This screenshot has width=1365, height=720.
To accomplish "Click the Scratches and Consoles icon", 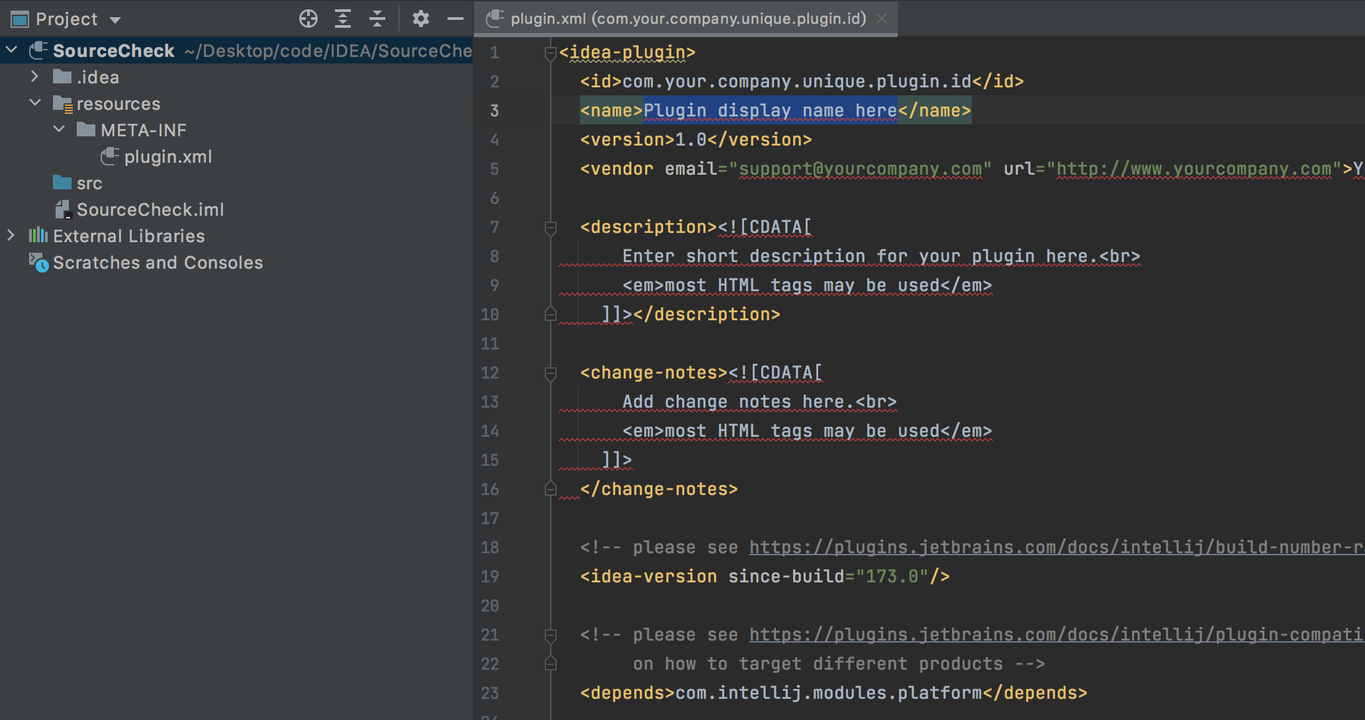I will 38,263.
